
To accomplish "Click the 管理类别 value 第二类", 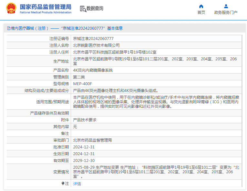I will (79, 77).
